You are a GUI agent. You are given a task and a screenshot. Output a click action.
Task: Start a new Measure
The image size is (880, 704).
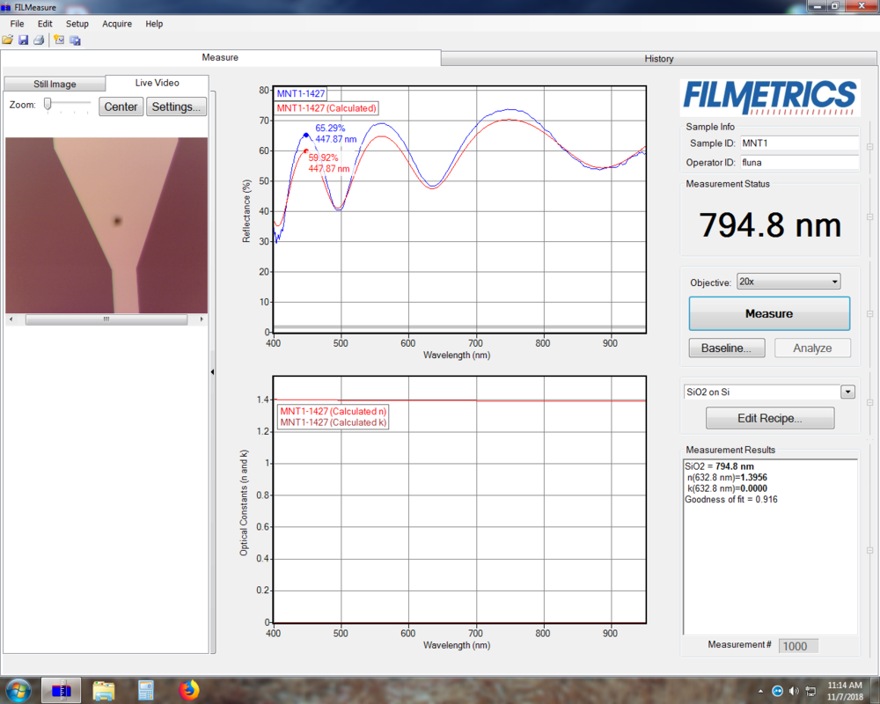click(x=768, y=313)
